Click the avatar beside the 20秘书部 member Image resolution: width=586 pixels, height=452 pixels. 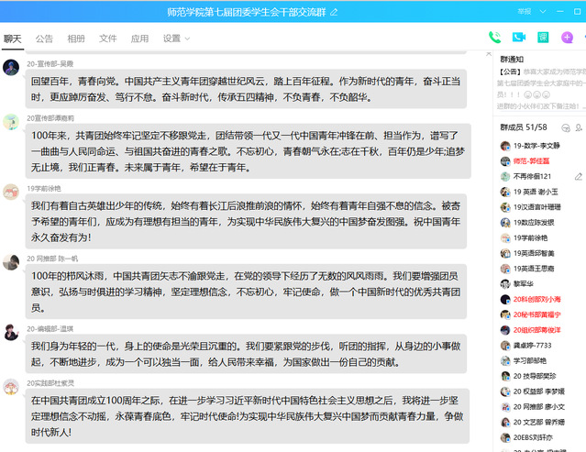click(x=505, y=314)
